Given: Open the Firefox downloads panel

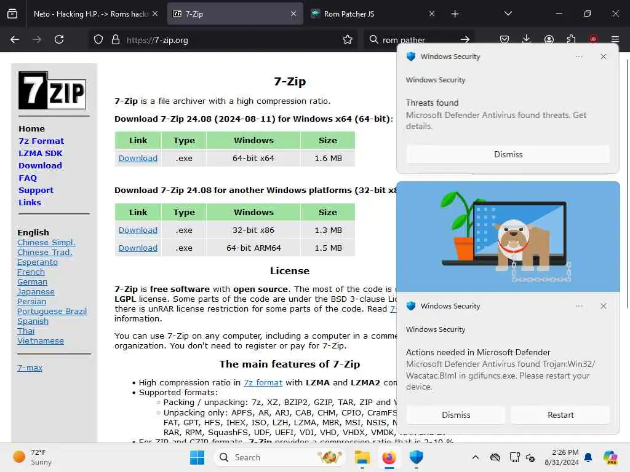Looking at the screenshot, I should (x=527, y=39).
